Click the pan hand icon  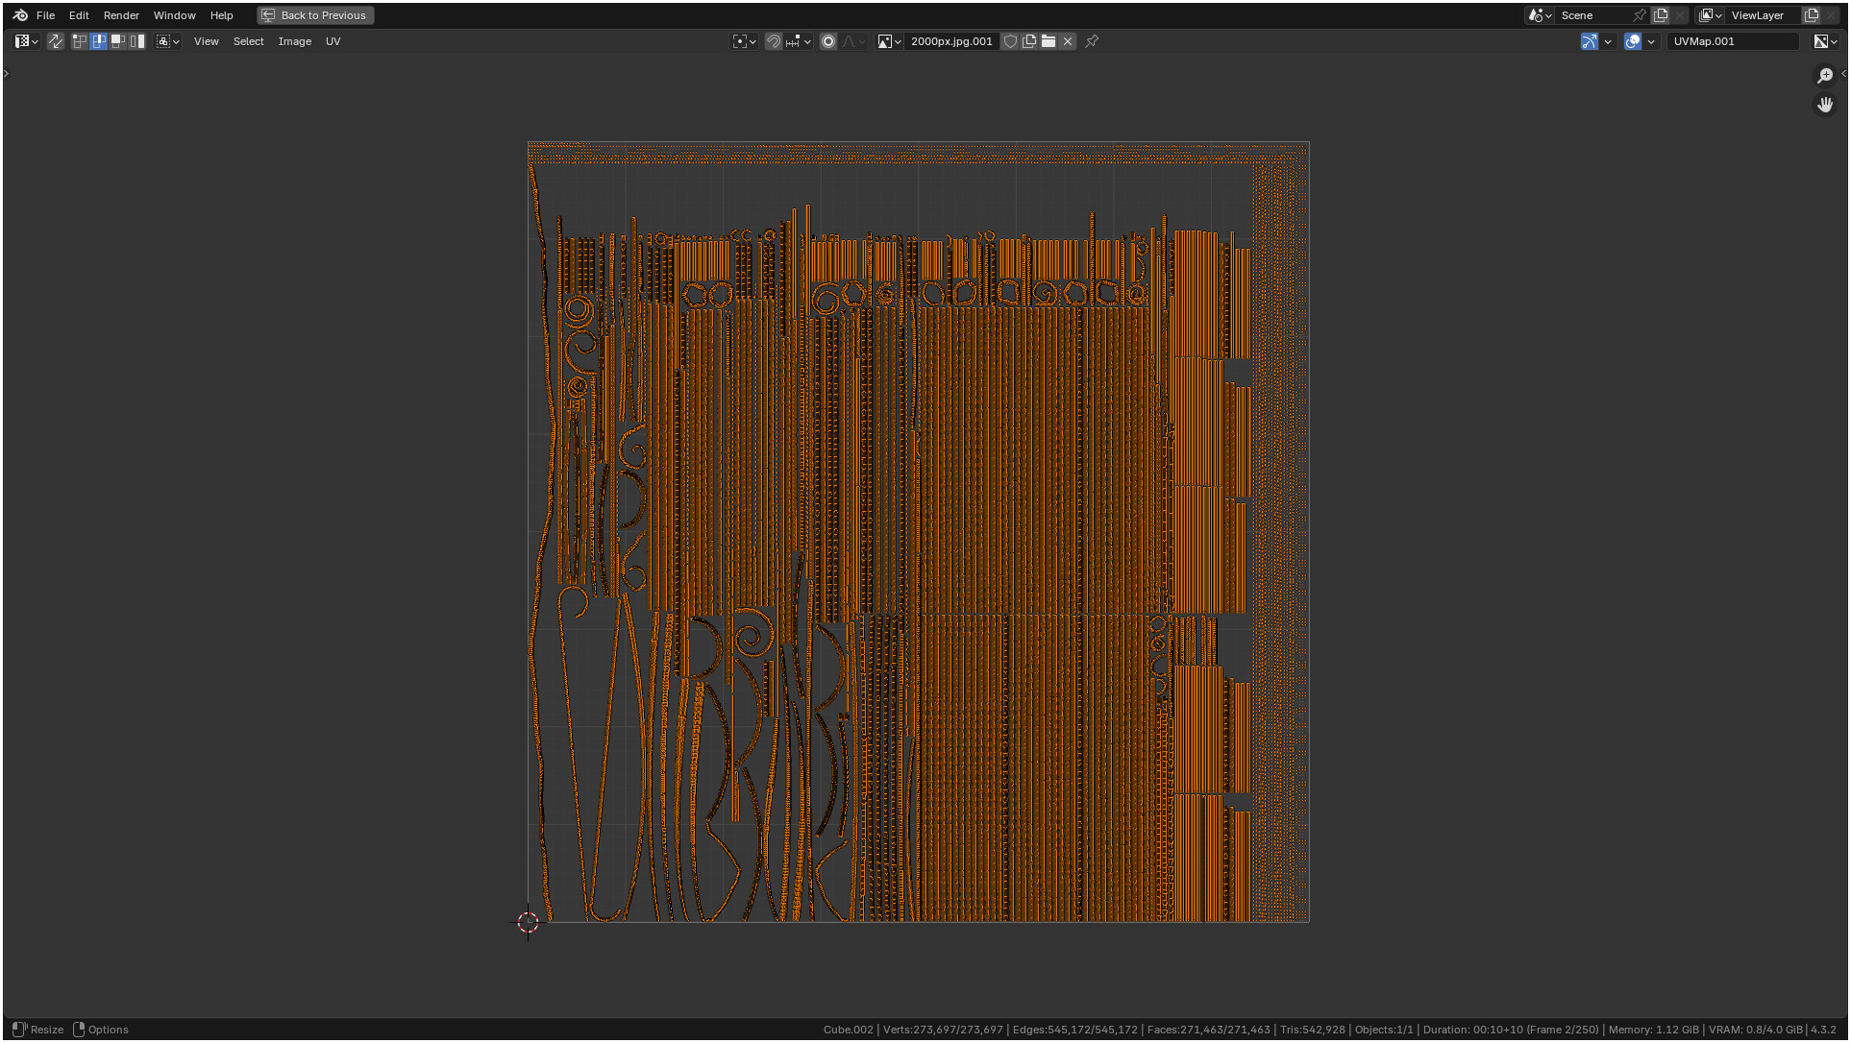1824,104
